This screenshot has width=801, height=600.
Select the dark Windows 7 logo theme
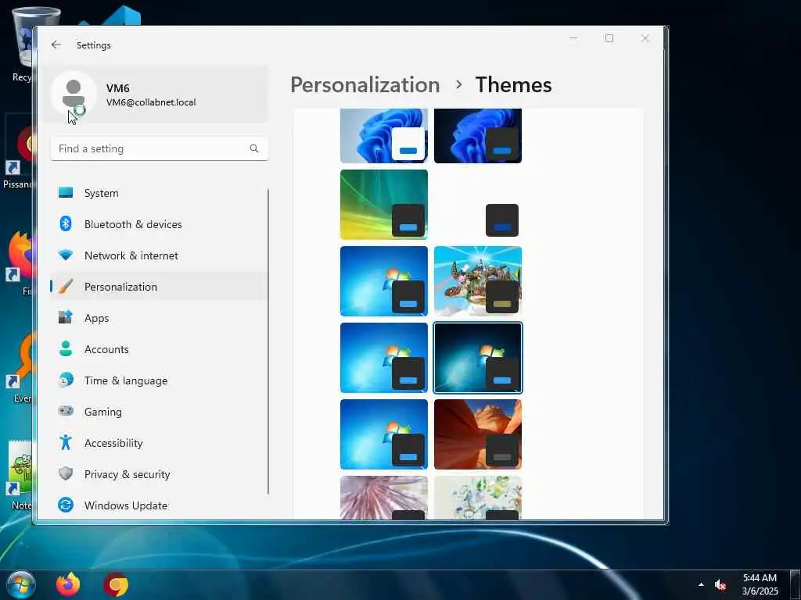pyautogui.click(x=478, y=358)
